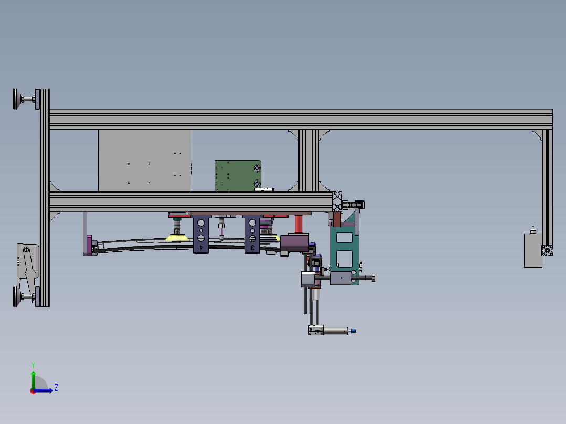The height and width of the screenshot is (424, 566).
Task: Select the maroon block right of the brackets
Action: pos(295,243)
